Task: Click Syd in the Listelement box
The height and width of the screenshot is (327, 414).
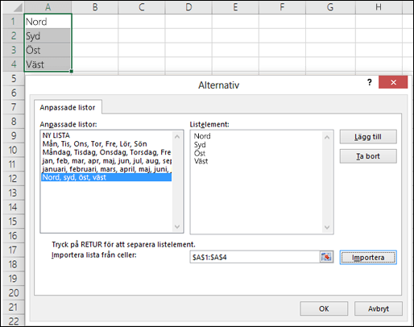Action: click(200, 145)
